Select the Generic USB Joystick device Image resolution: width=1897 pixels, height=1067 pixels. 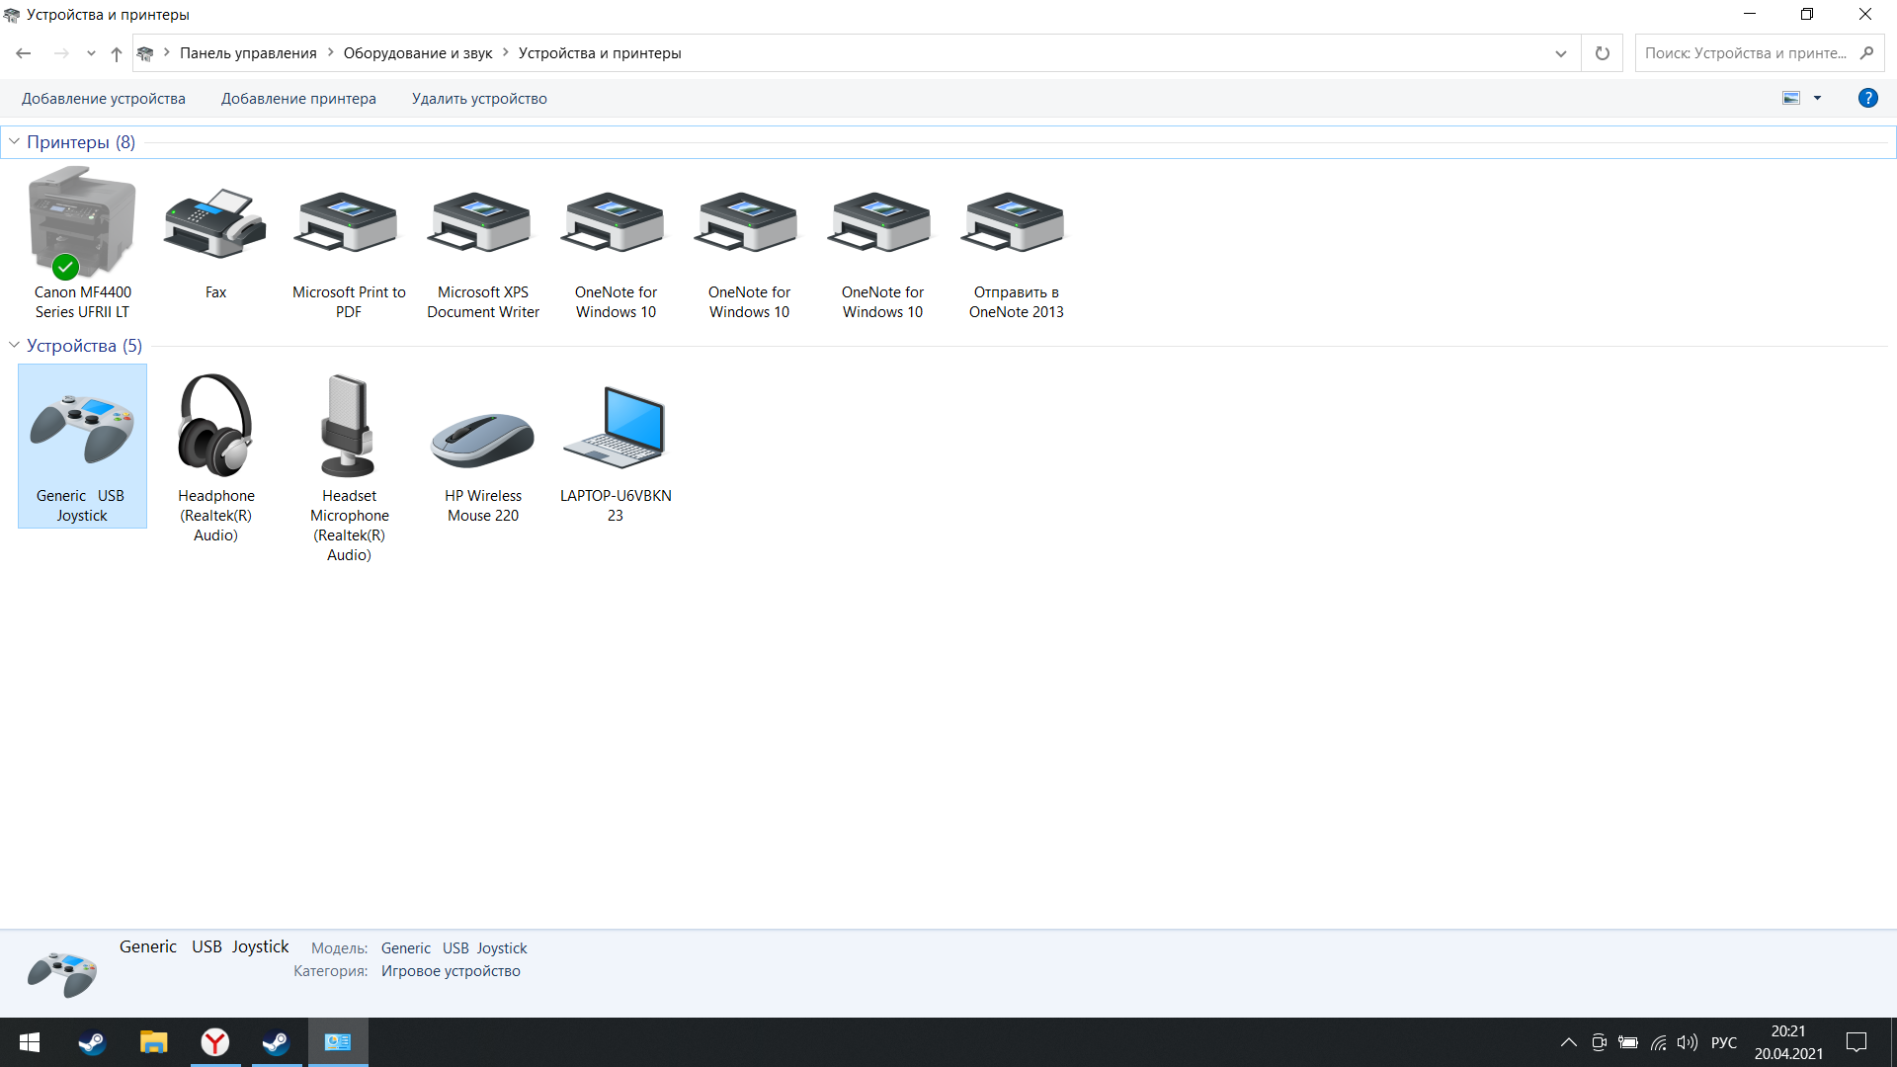click(x=82, y=446)
